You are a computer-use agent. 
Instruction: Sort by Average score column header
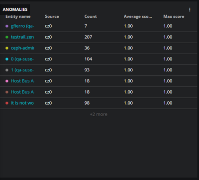pyautogui.click(x=138, y=16)
